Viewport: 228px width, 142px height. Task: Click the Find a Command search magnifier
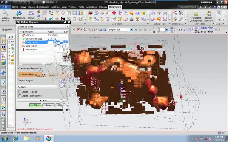point(201,7)
